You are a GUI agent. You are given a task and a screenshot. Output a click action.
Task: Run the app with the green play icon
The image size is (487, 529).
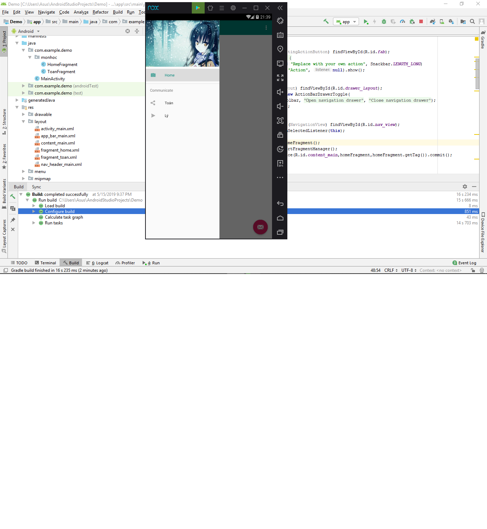[366, 22]
